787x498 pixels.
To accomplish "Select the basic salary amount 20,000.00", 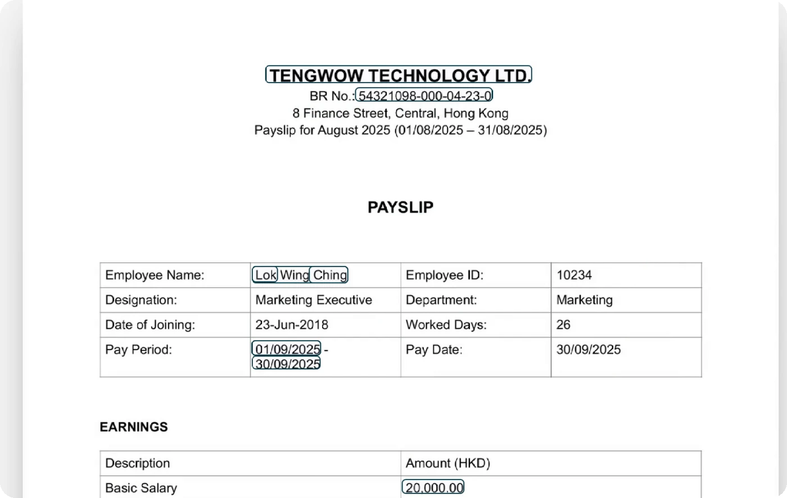I will [433, 487].
